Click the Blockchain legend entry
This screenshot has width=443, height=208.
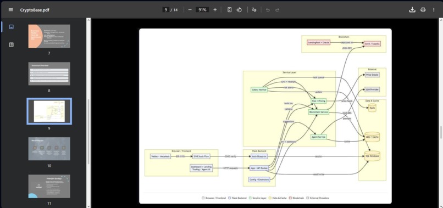point(297,198)
